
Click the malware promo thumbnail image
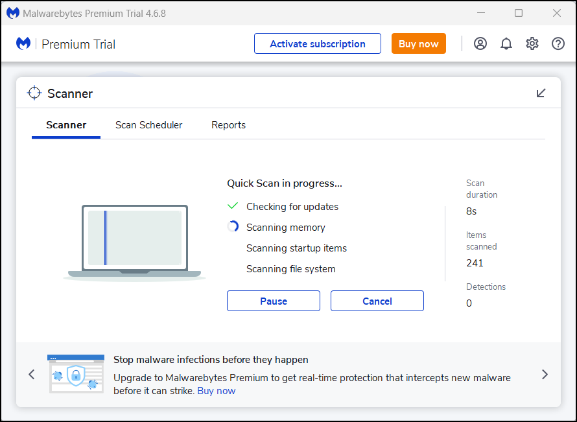coord(76,374)
